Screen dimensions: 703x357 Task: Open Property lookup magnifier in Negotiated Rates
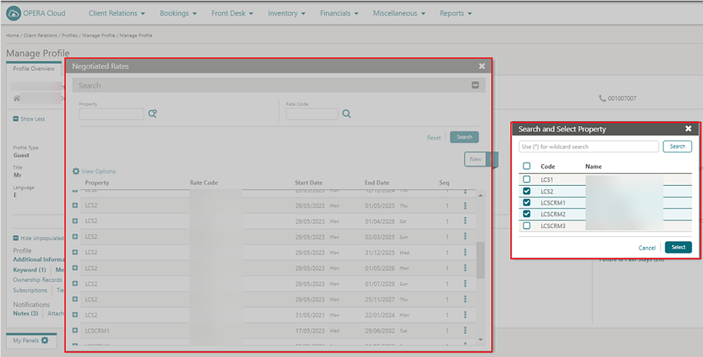click(x=152, y=114)
